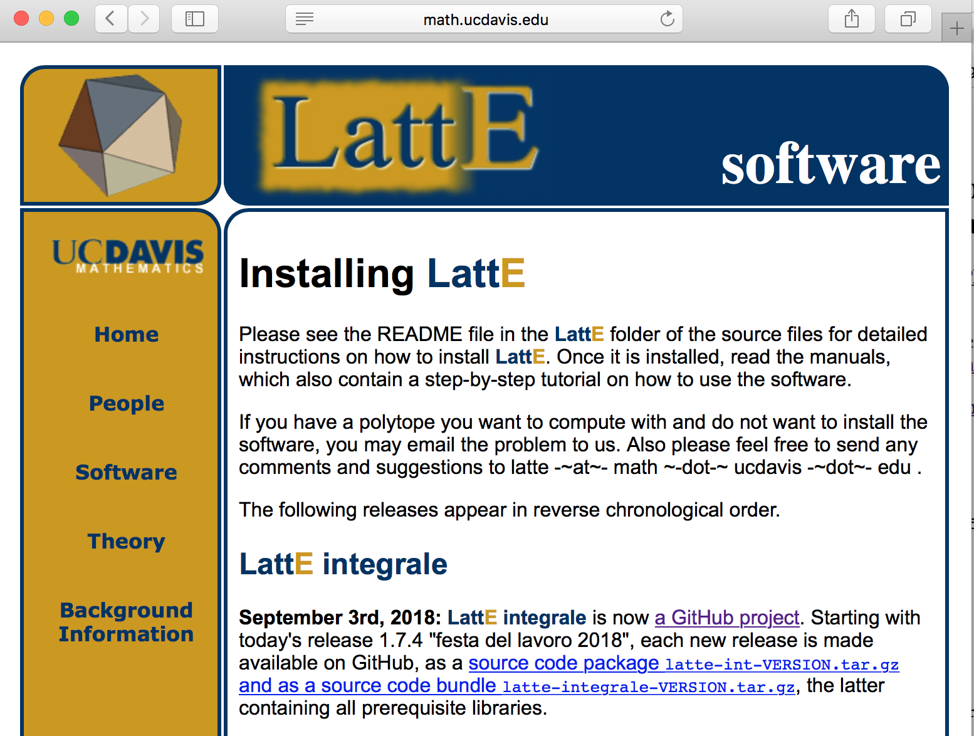This screenshot has width=974, height=736.
Task: Open source code bundle latte-integrale-VERSION.tar.gz link
Action: [x=517, y=686]
